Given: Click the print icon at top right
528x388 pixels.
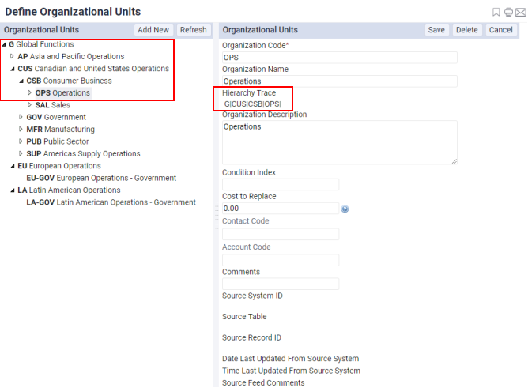Looking at the screenshot, I should [508, 13].
